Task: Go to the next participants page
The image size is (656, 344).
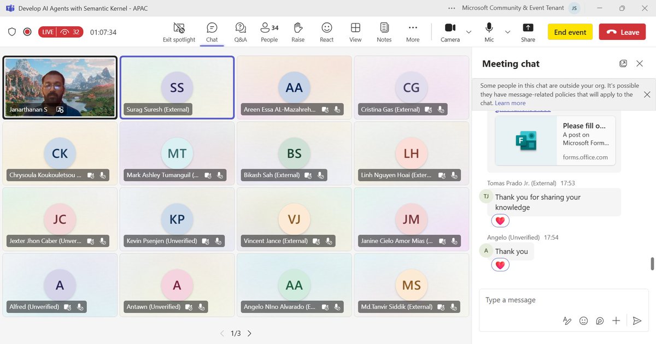Action: (249, 333)
